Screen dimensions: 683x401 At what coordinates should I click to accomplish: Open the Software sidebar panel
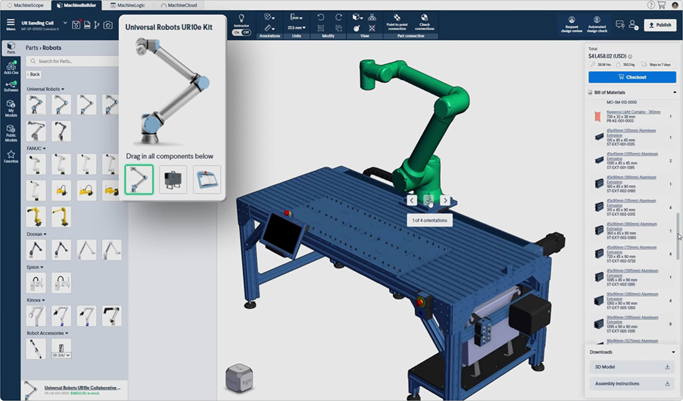tap(11, 86)
